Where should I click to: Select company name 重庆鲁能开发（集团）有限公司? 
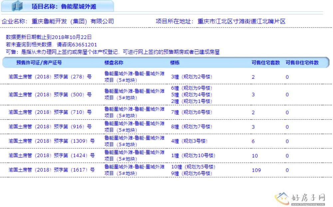point(73,21)
